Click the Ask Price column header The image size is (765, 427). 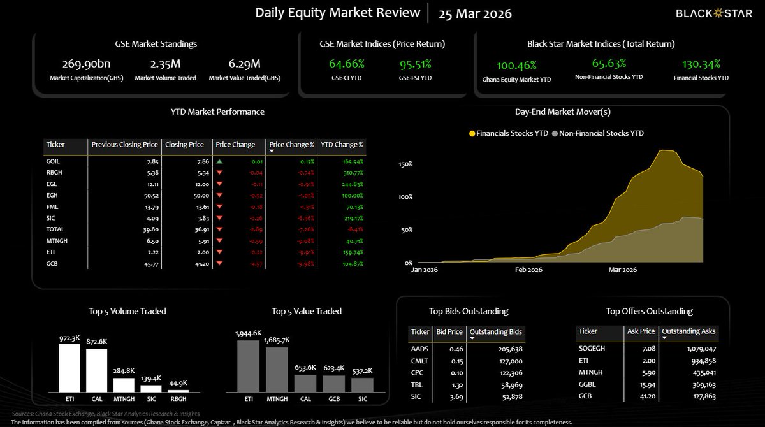coord(642,331)
